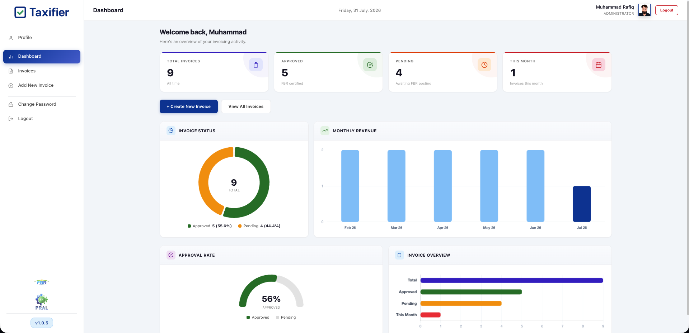Go to Add New Invoice in sidebar
The width and height of the screenshot is (689, 333).
click(42, 85)
